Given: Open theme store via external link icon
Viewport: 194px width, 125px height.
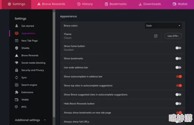Looking at the screenshot, I should [x=156, y=36].
